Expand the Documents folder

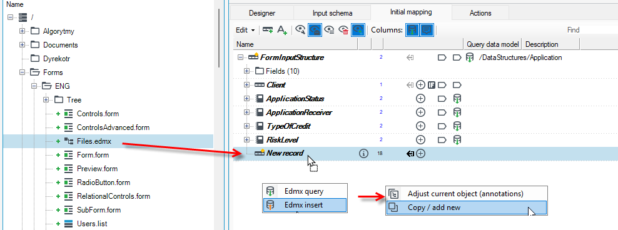[22, 45]
